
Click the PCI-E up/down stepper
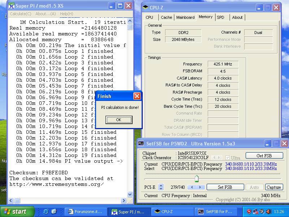click(161, 187)
